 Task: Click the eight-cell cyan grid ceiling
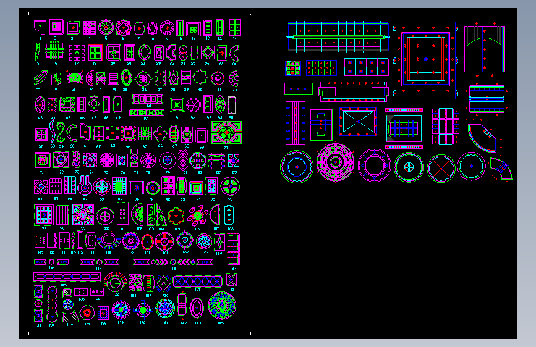tap(366, 67)
